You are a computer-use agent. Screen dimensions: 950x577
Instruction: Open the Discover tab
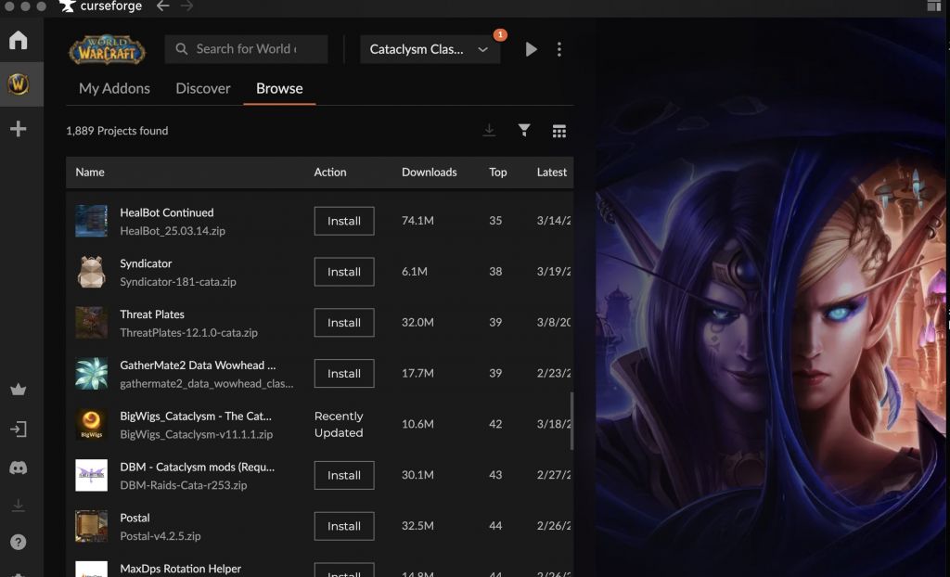pyautogui.click(x=202, y=89)
